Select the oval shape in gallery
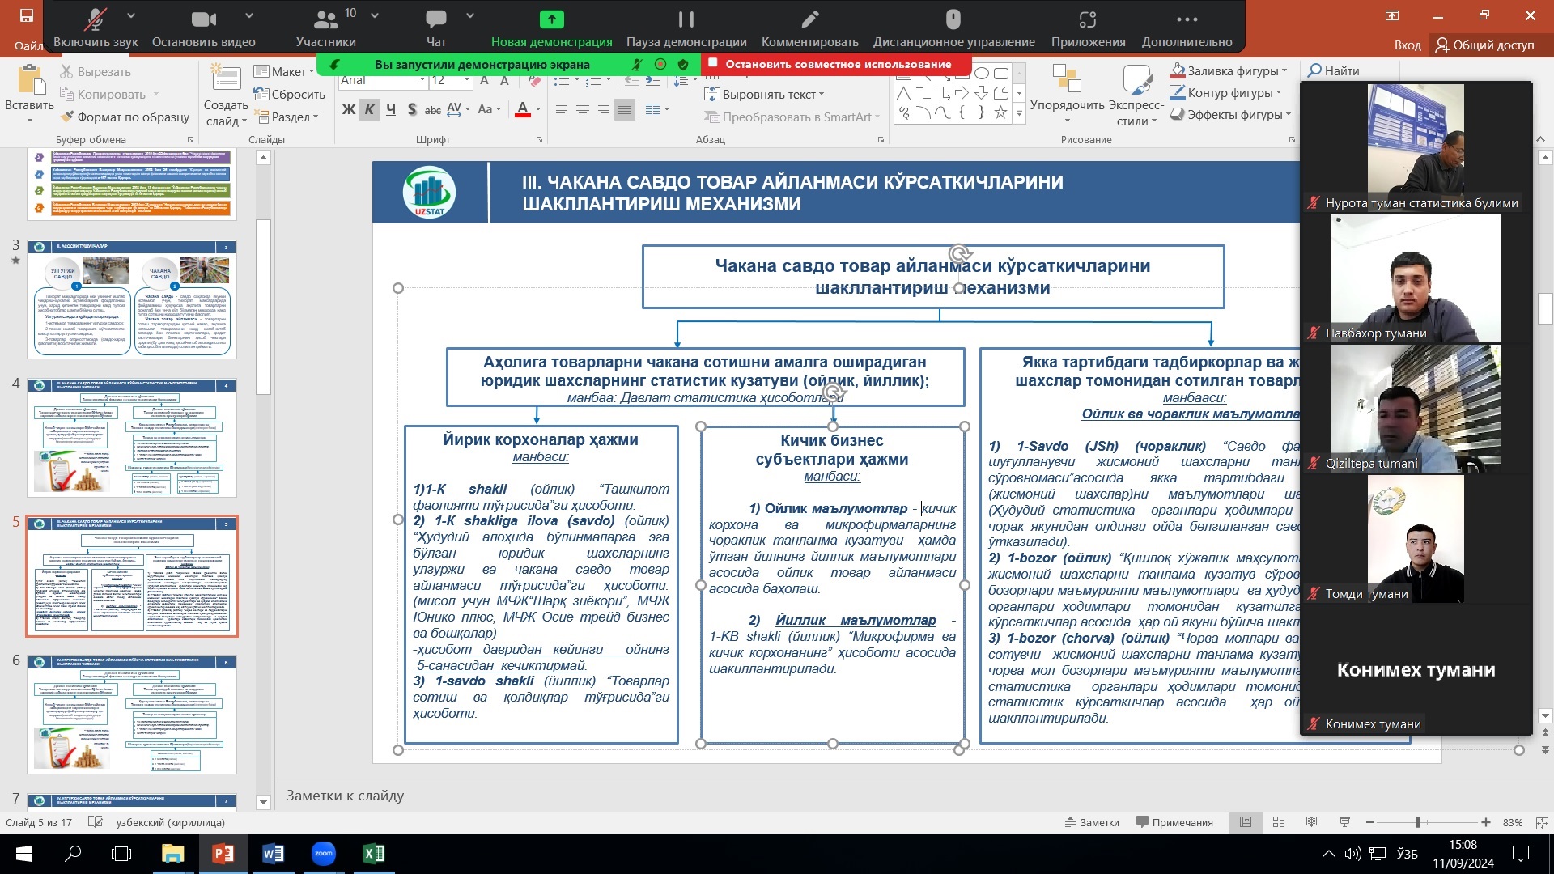 point(981,73)
